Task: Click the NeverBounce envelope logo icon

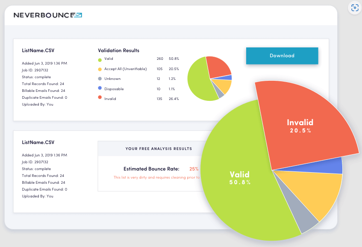Action: (x=78, y=15)
